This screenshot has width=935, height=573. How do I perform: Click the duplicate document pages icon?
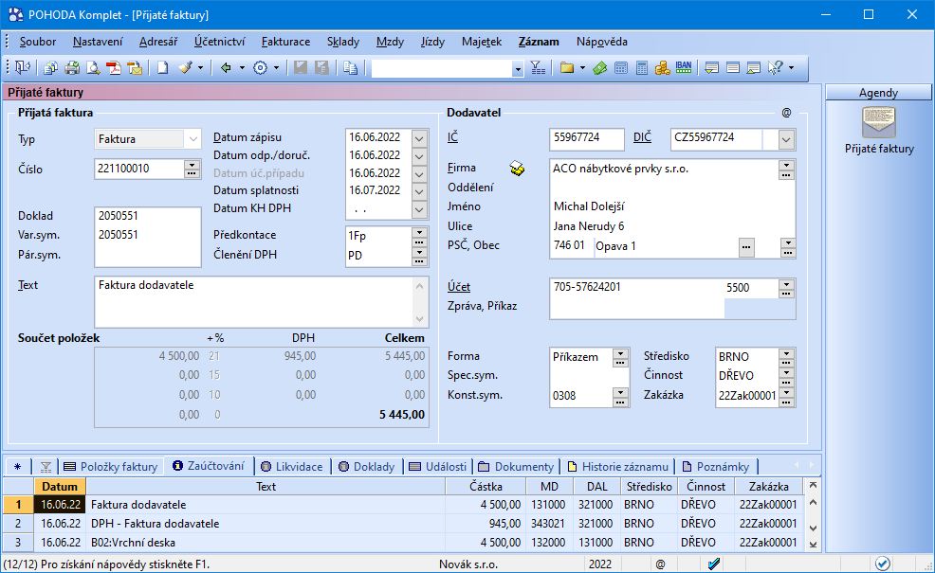tap(351, 68)
